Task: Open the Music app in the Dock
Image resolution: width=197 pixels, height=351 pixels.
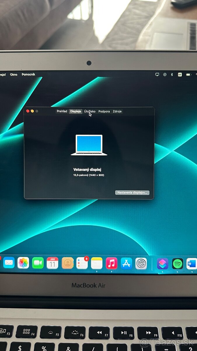Action: [111, 263]
